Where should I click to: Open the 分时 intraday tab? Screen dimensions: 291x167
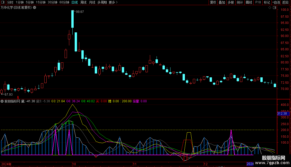[10, 3]
